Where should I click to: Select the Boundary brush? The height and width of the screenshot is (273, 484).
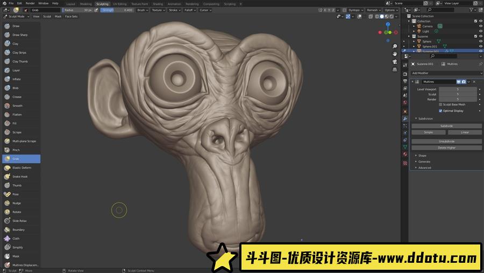[x=21, y=230]
